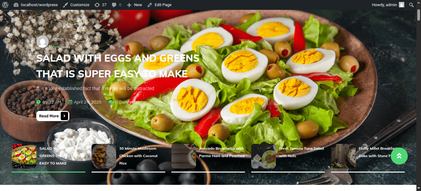Click the black arrow icon in Read More
The width and height of the screenshot is (421, 191).
(x=64, y=116)
